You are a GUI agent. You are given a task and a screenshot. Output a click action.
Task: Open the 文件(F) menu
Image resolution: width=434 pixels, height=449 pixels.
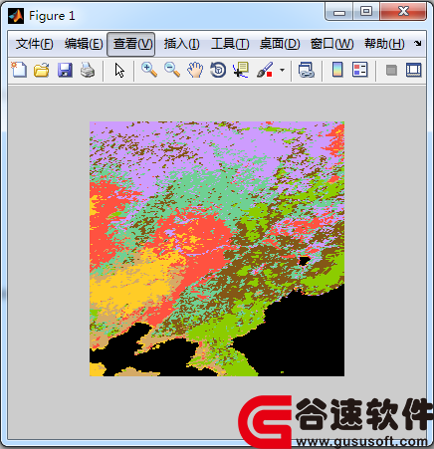[x=34, y=44]
